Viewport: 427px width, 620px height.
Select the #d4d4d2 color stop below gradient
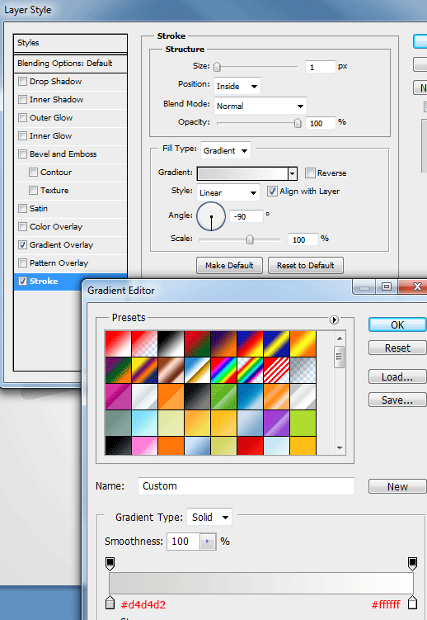(x=110, y=603)
